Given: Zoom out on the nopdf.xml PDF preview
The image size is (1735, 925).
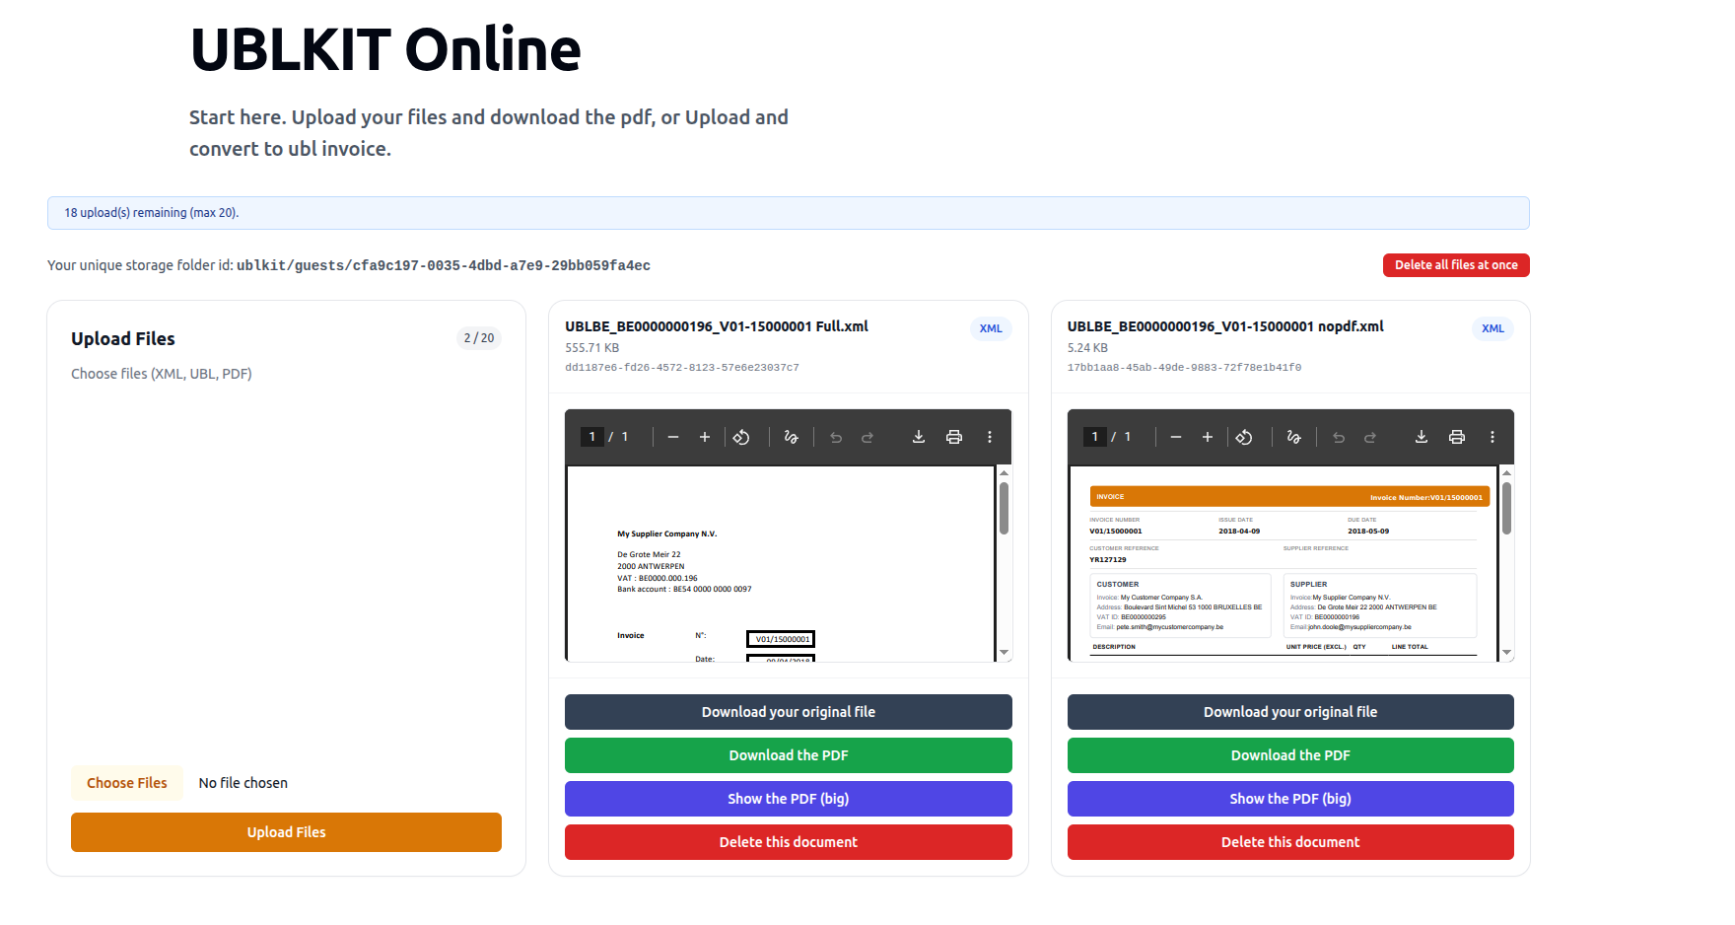Looking at the screenshot, I should (x=1176, y=436).
